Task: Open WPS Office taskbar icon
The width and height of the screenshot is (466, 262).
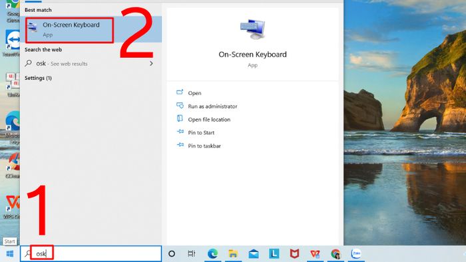Action: pos(315,254)
